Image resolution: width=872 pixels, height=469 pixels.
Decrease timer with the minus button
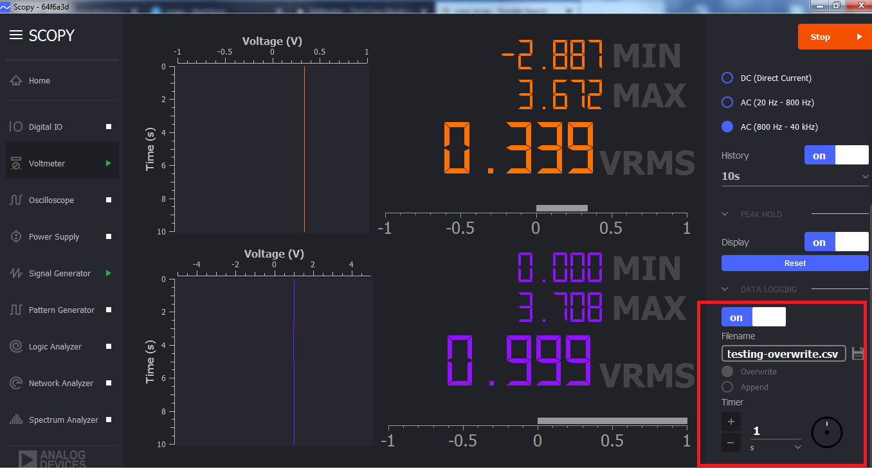tap(731, 443)
